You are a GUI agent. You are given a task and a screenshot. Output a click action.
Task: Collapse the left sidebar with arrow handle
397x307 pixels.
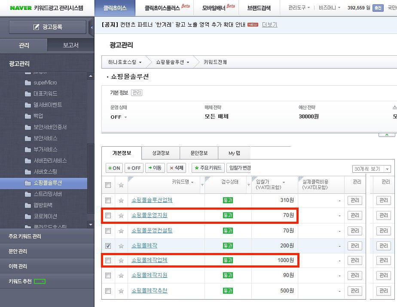point(92,27)
